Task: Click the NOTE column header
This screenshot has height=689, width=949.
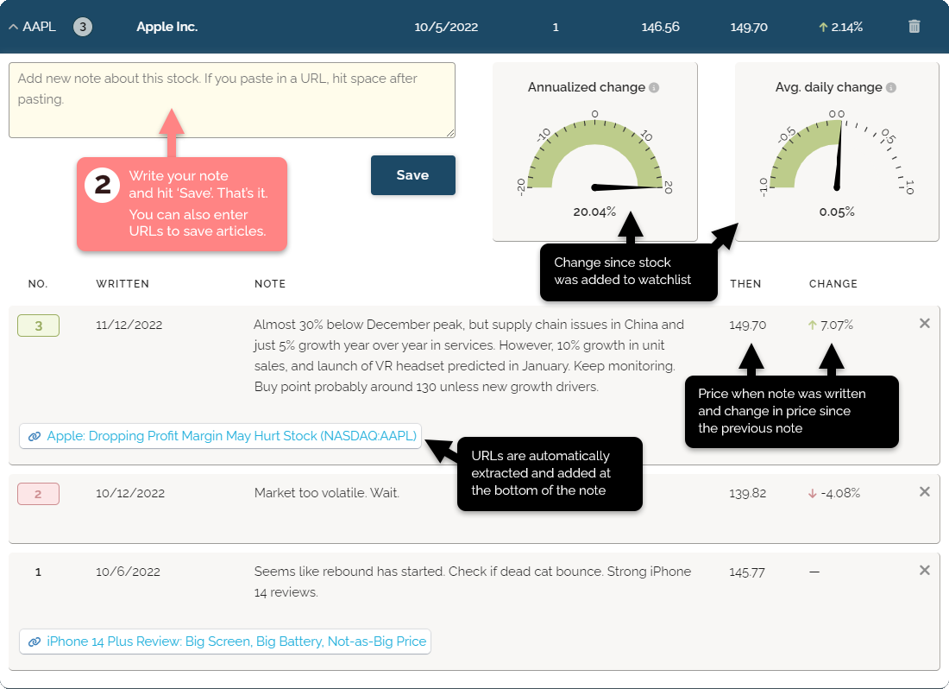Action: [x=270, y=284]
